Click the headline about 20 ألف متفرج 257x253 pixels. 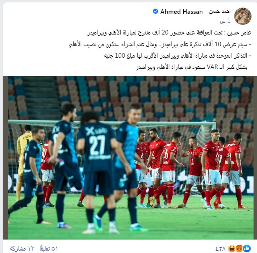(x=169, y=32)
